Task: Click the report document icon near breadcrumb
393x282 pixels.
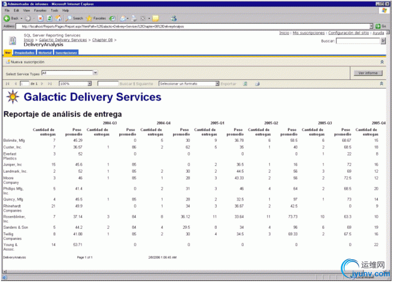Action: (x=12, y=41)
